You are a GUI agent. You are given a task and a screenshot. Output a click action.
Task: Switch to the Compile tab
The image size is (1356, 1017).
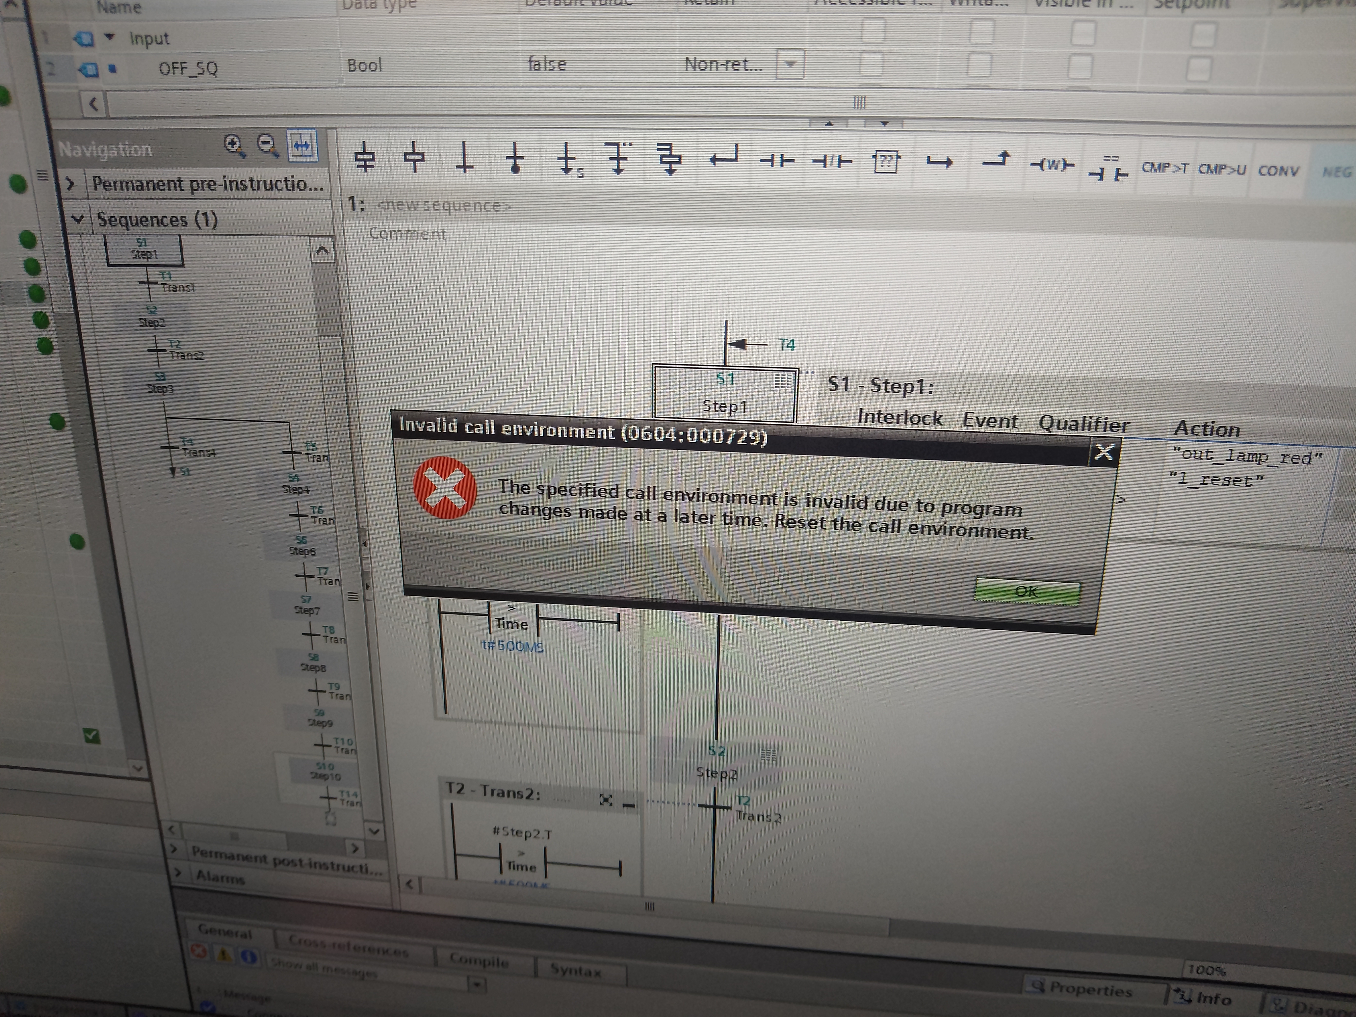pyautogui.click(x=479, y=960)
